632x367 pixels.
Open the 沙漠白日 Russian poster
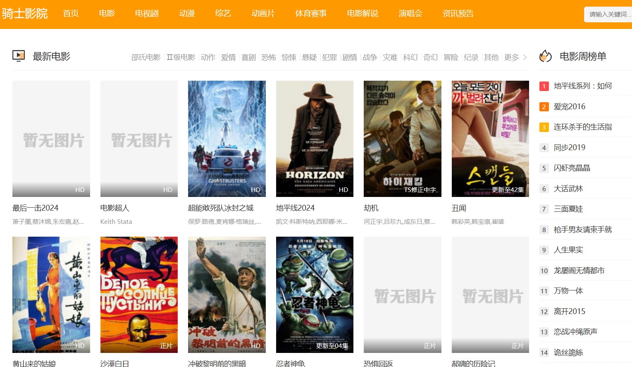139,295
